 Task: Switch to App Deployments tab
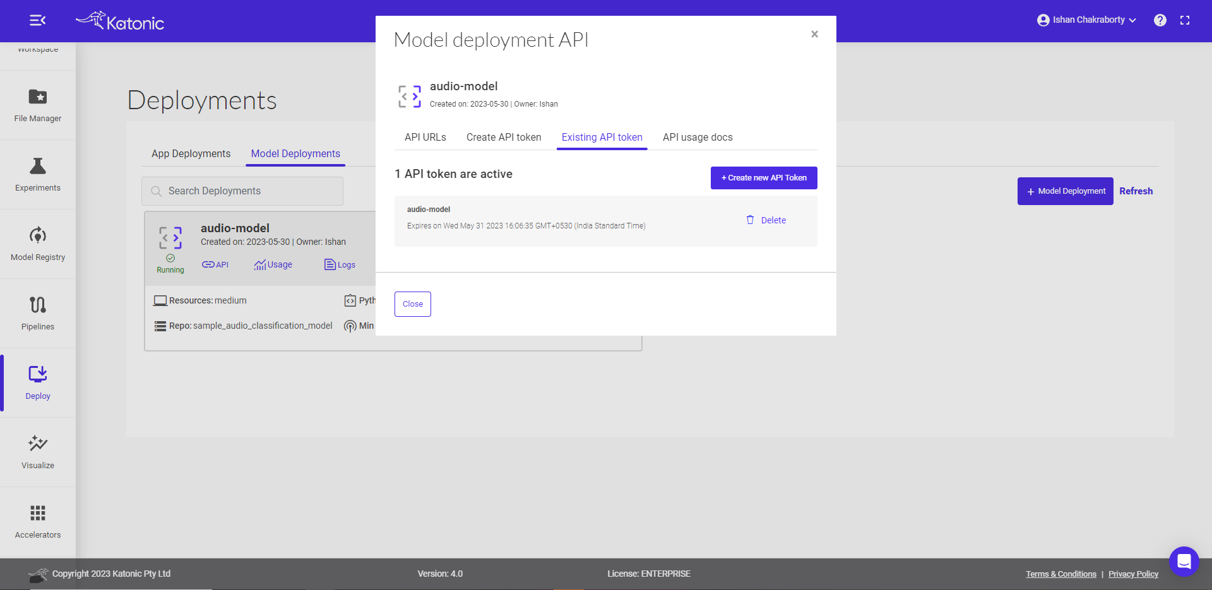coord(191,153)
